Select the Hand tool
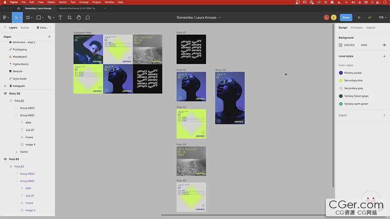 pyautogui.click(x=78, y=17)
